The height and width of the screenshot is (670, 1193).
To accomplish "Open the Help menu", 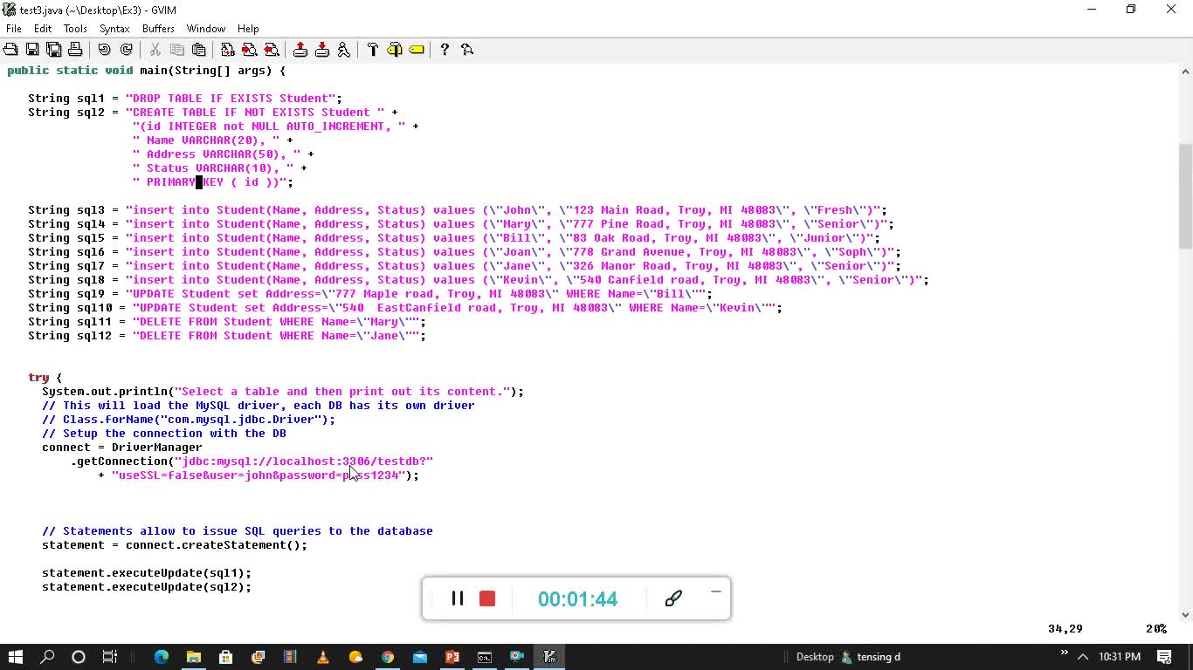I will click(248, 29).
